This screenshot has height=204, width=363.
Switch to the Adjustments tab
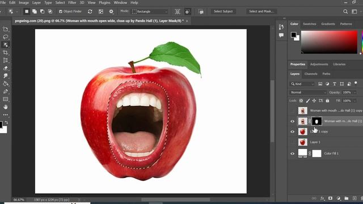(x=319, y=64)
